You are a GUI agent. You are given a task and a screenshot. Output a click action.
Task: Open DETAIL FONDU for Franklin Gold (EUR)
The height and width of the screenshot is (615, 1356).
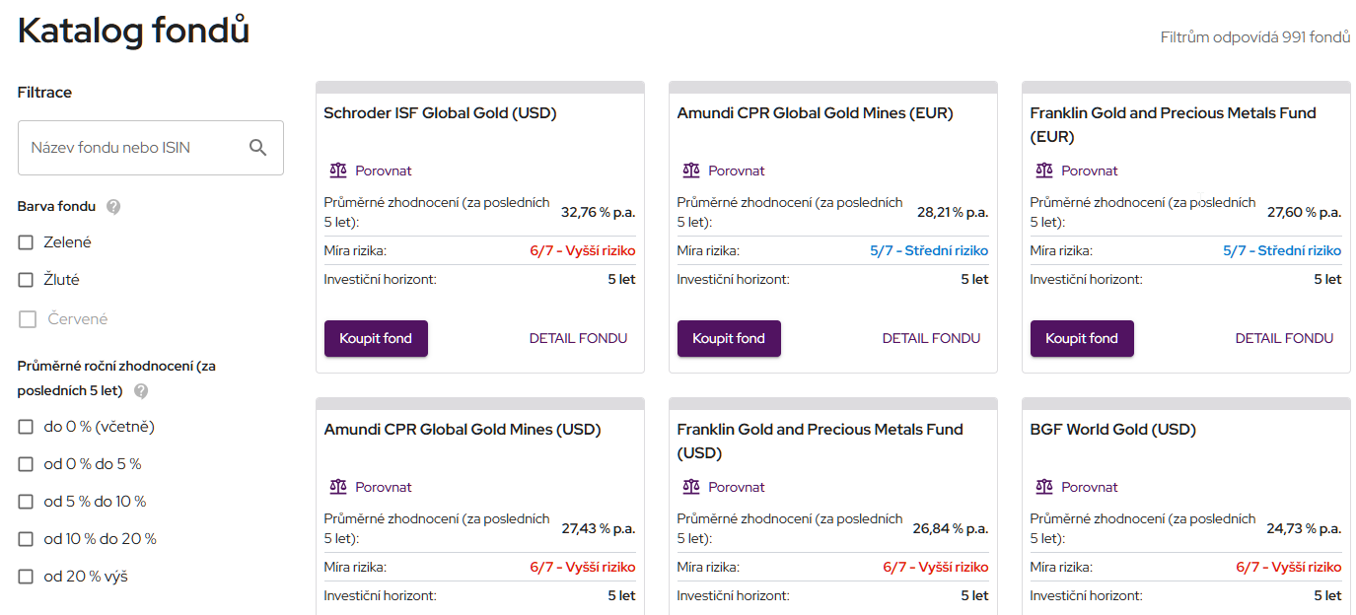[1284, 338]
